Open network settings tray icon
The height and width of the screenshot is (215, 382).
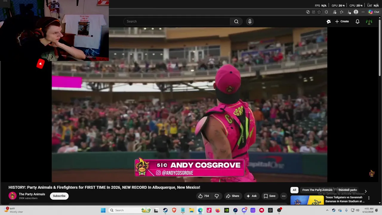[352, 210]
